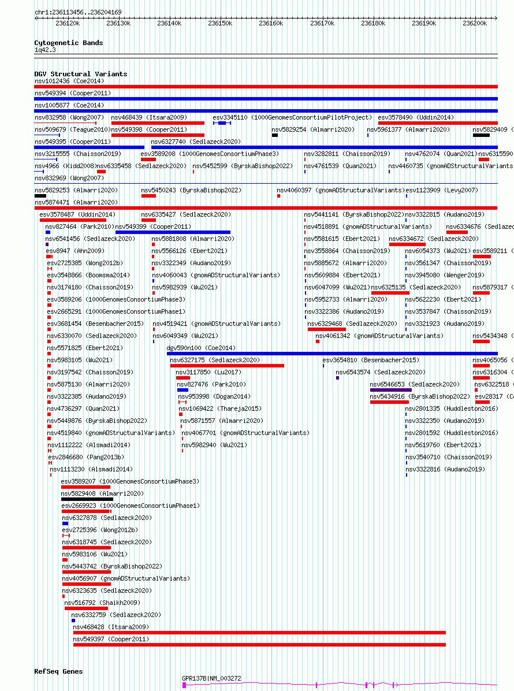Click the black bar under nsv5829408

pyautogui.click(x=87, y=499)
